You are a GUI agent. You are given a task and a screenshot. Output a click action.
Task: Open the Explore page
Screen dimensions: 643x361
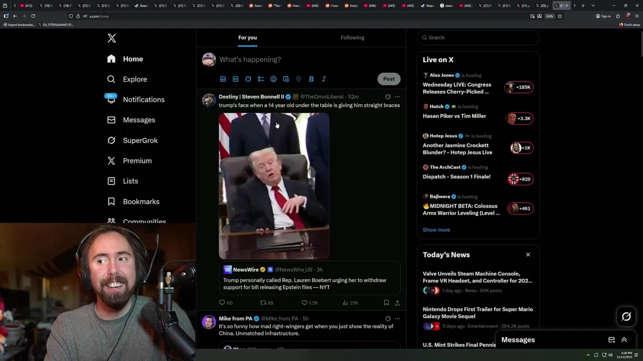point(127,79)
